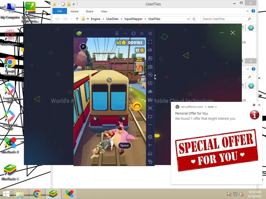The width and height of the screenshot is (266, 199).
Task: Open Quick Access Toolbar customize dropdown
Action: pyautogui.click(x=74, y=4)
